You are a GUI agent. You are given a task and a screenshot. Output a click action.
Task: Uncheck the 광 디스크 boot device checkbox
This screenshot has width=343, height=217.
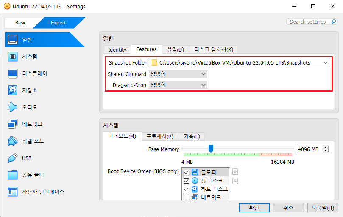pyautogui.click(x=187, y=181)
